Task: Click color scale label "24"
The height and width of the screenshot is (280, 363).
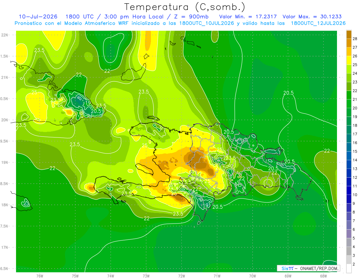Action: click(355, 73)
